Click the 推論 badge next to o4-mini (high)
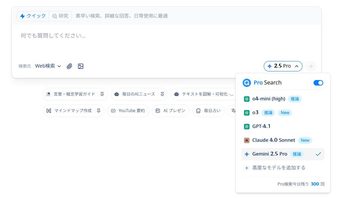The height and width of the screenshot is (198, 344). pos(295,99)
